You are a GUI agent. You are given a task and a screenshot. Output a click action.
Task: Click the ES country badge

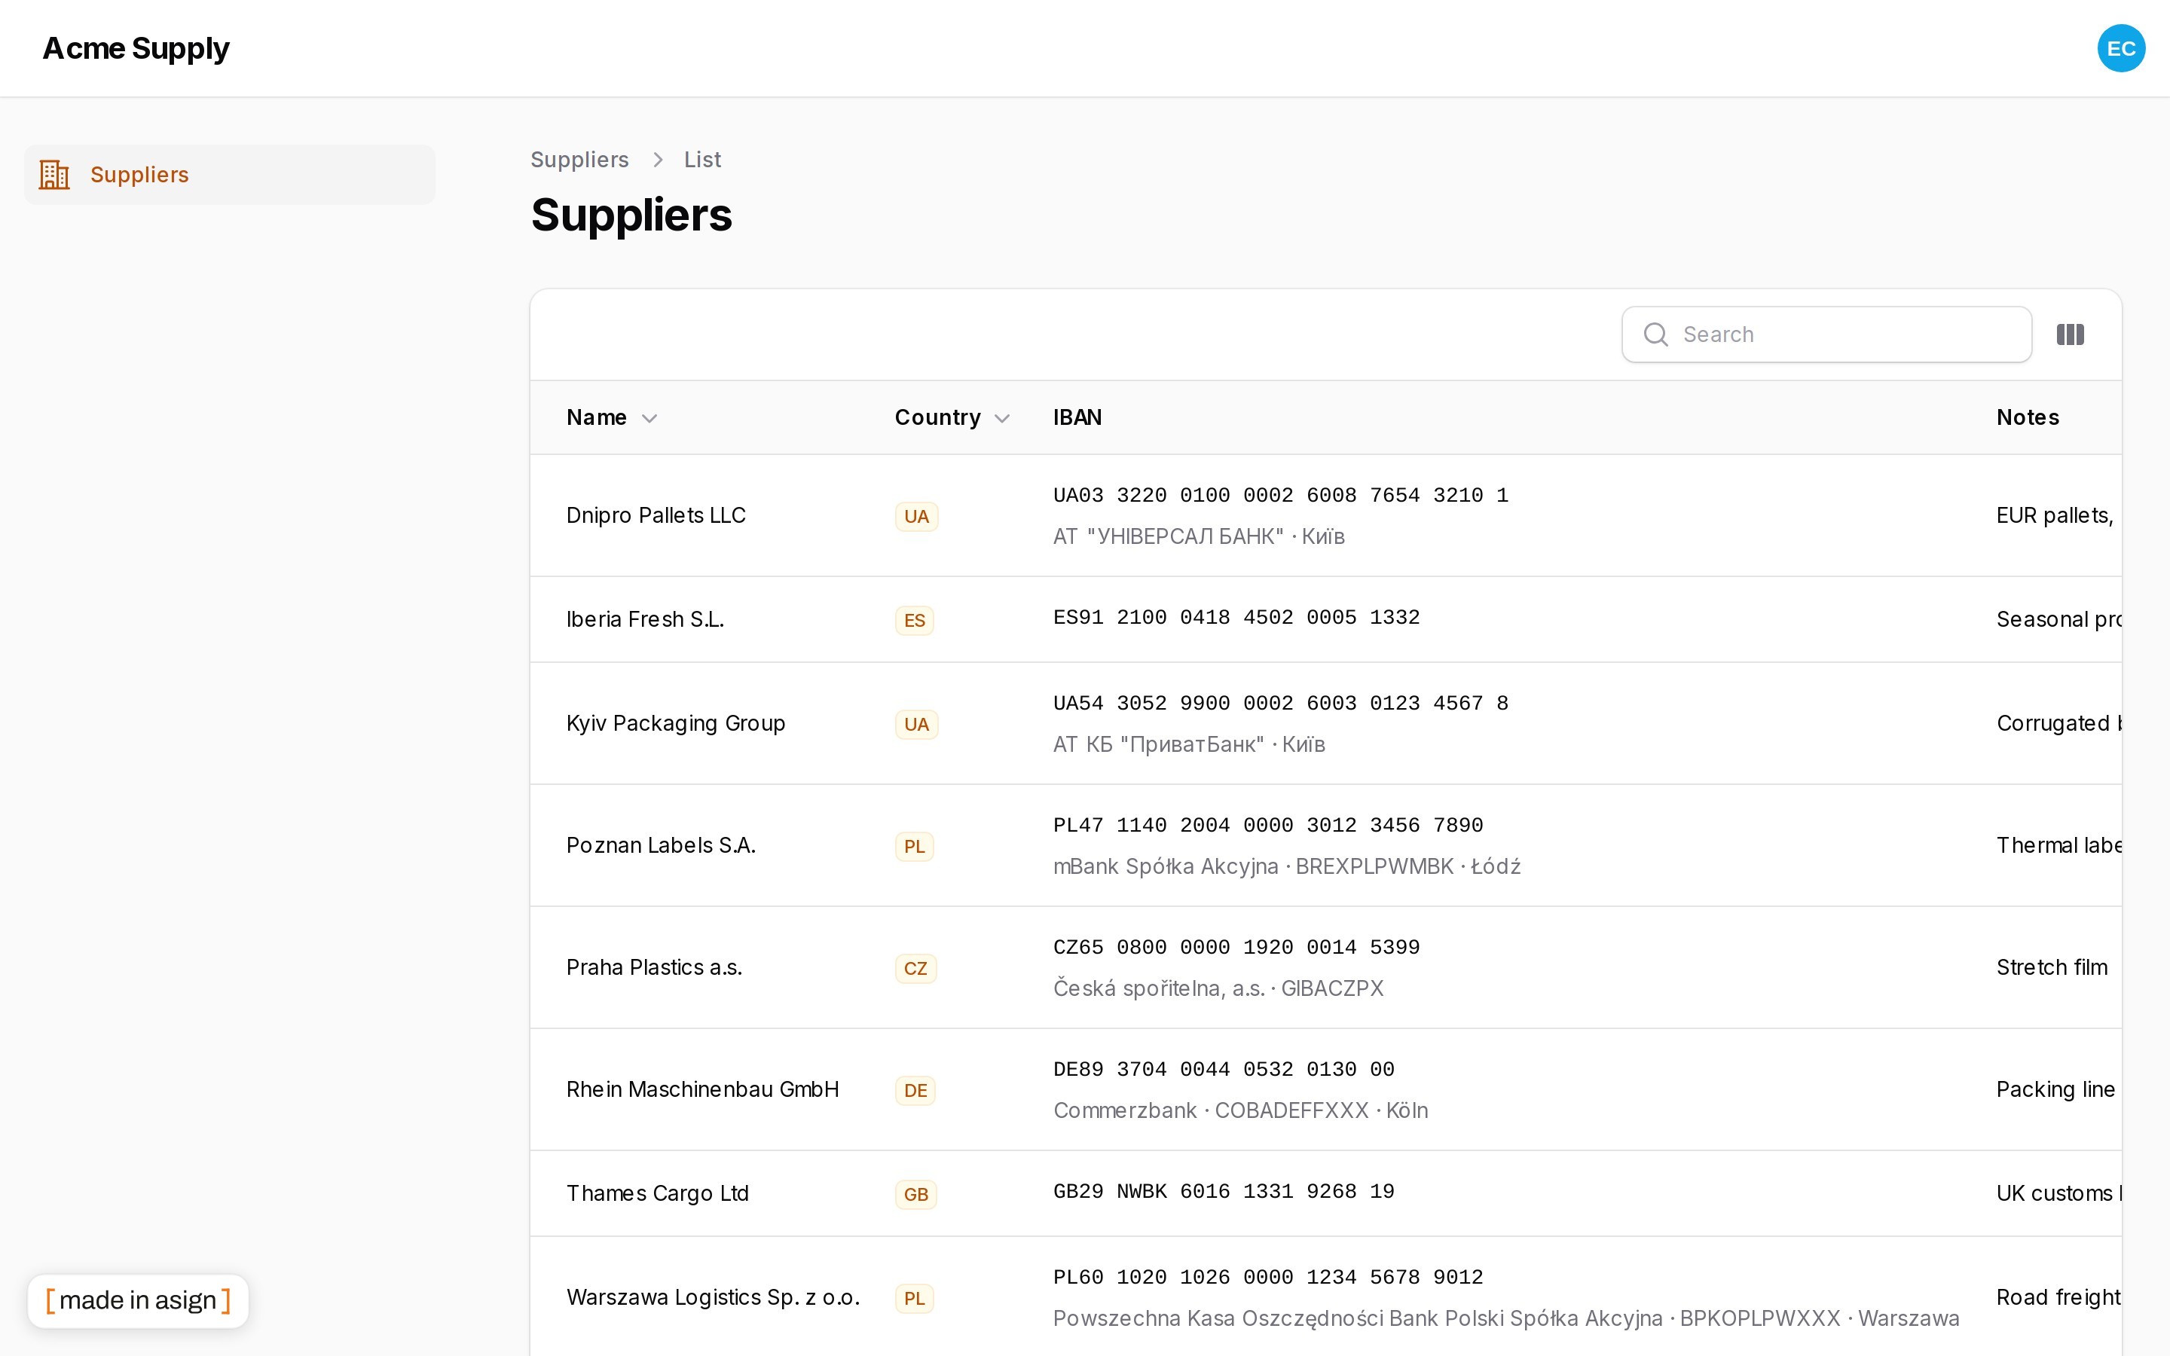(914, 621)
